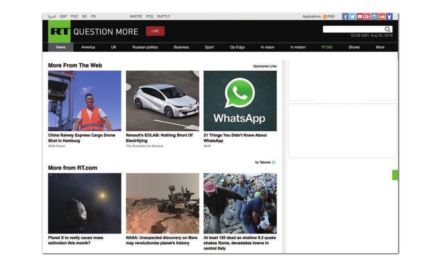
Task: Expand the More navigation item
Action: tap(380, 47)
